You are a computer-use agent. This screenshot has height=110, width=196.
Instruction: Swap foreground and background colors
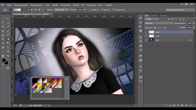point(7,59)
